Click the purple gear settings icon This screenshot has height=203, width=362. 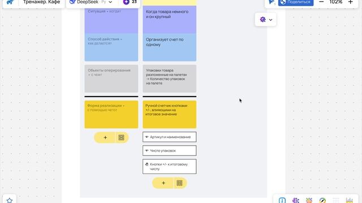pos(262,20)
